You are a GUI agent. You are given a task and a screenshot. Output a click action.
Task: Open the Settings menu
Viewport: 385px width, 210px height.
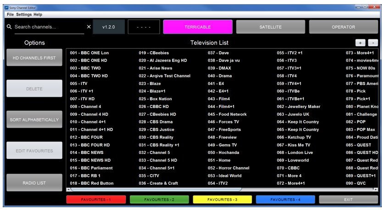tap(24, 15)
